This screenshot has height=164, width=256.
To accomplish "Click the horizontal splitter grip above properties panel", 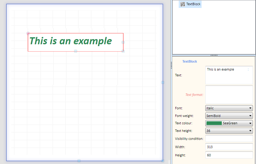I will pos(214,55).
